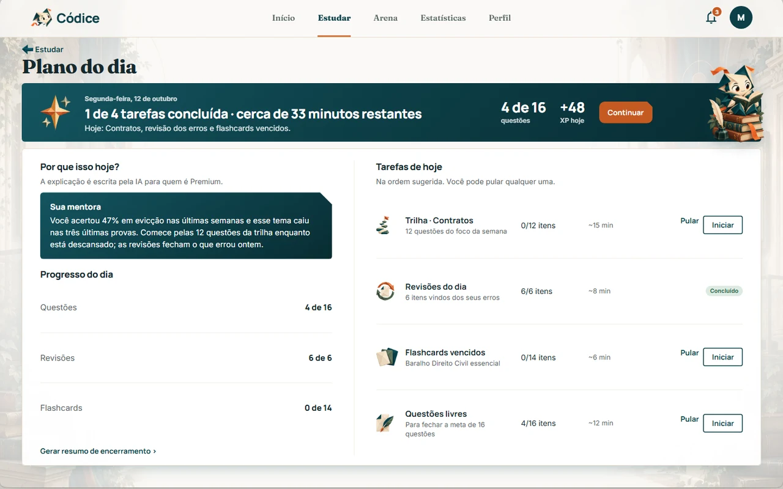783x489 pixels.
Task: Start the Trilha Contratos task with Iniciar
Action: pyautogui.click(x=722, y=225)
